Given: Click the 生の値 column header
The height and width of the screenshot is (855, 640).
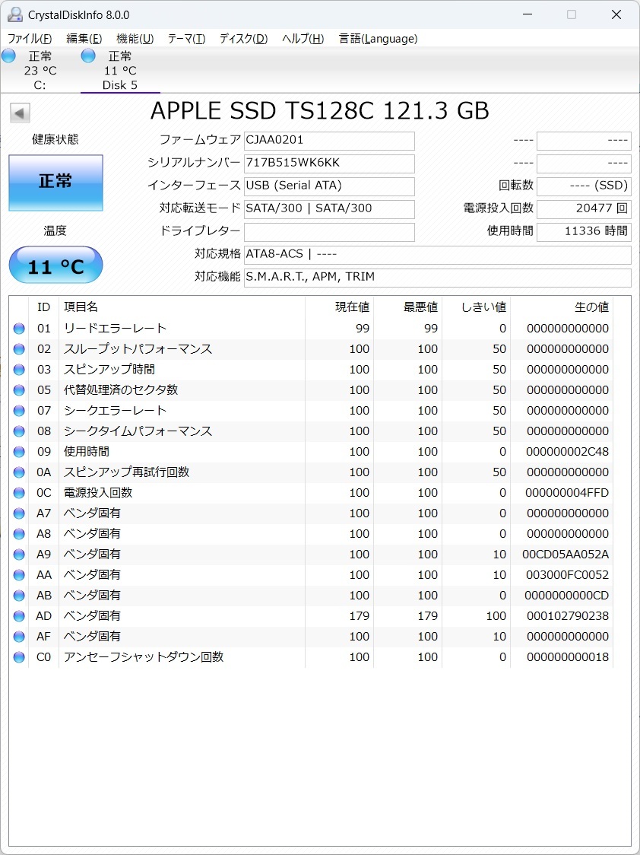Looking at the screenshot, I should (591, 307).
